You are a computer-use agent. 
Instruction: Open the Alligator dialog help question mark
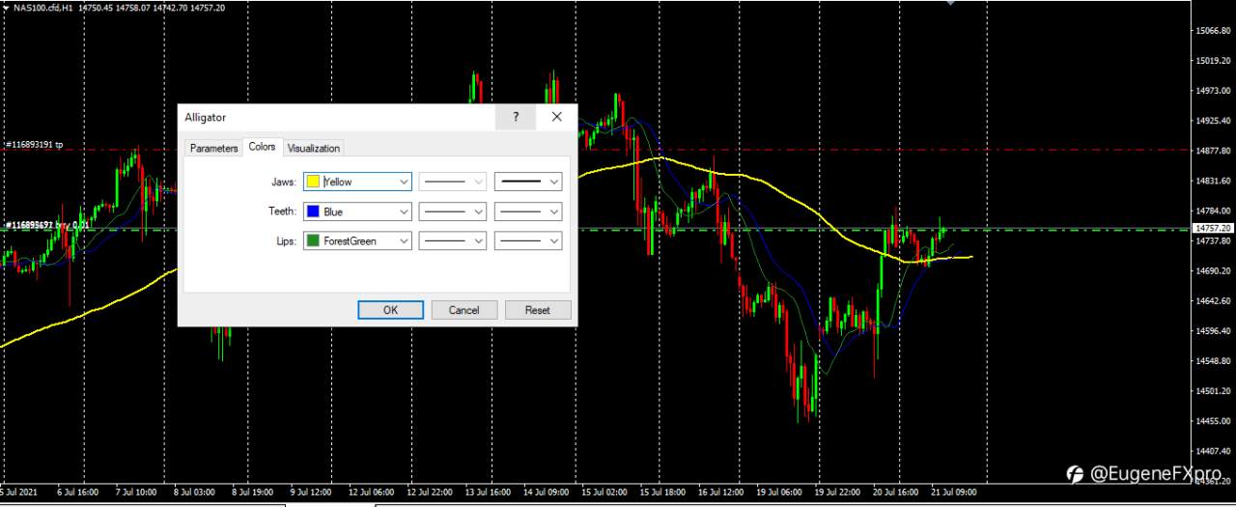516,117
